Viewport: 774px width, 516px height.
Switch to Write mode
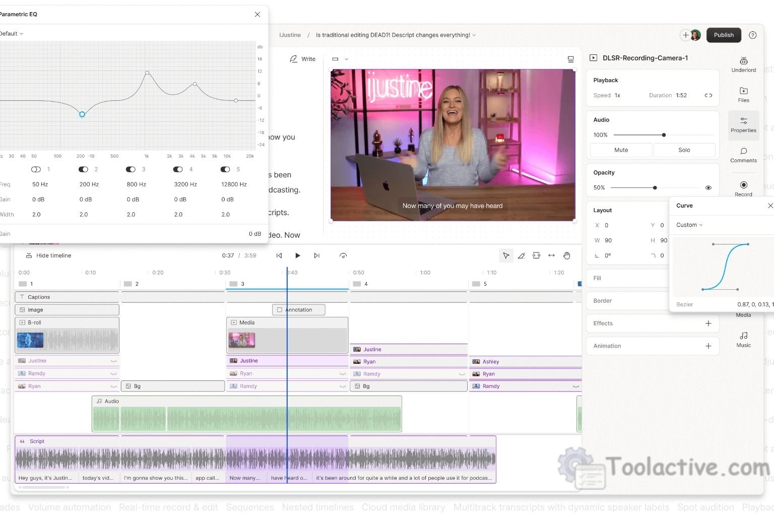303,59
